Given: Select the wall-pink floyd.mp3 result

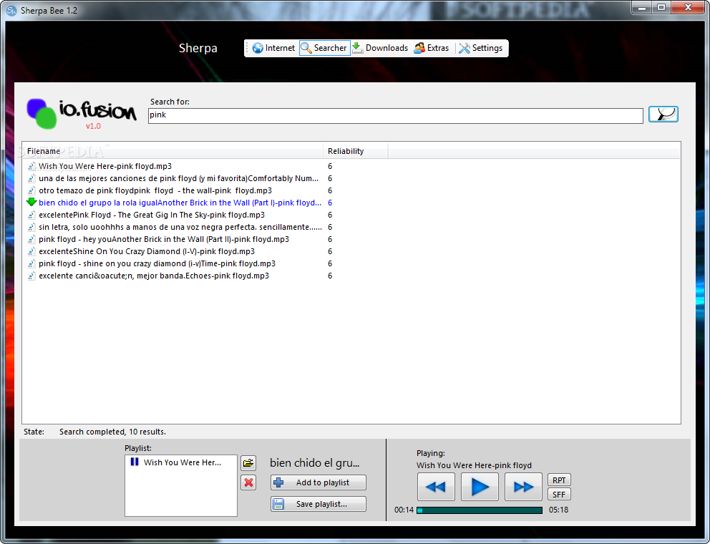Looking at the screenshot, I should point(155,190).
